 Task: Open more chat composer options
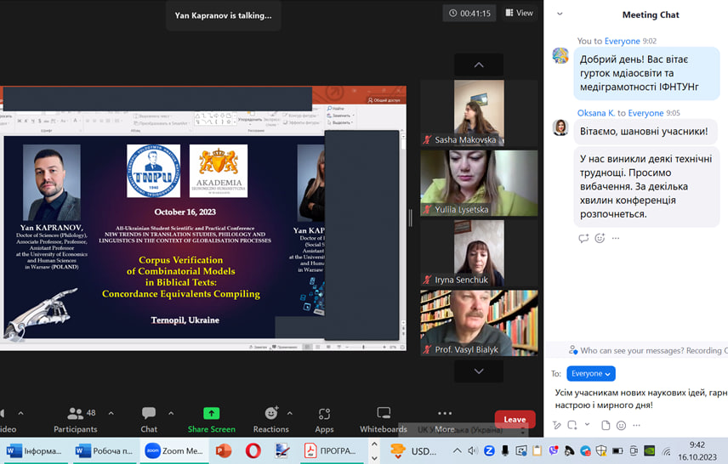636,425
